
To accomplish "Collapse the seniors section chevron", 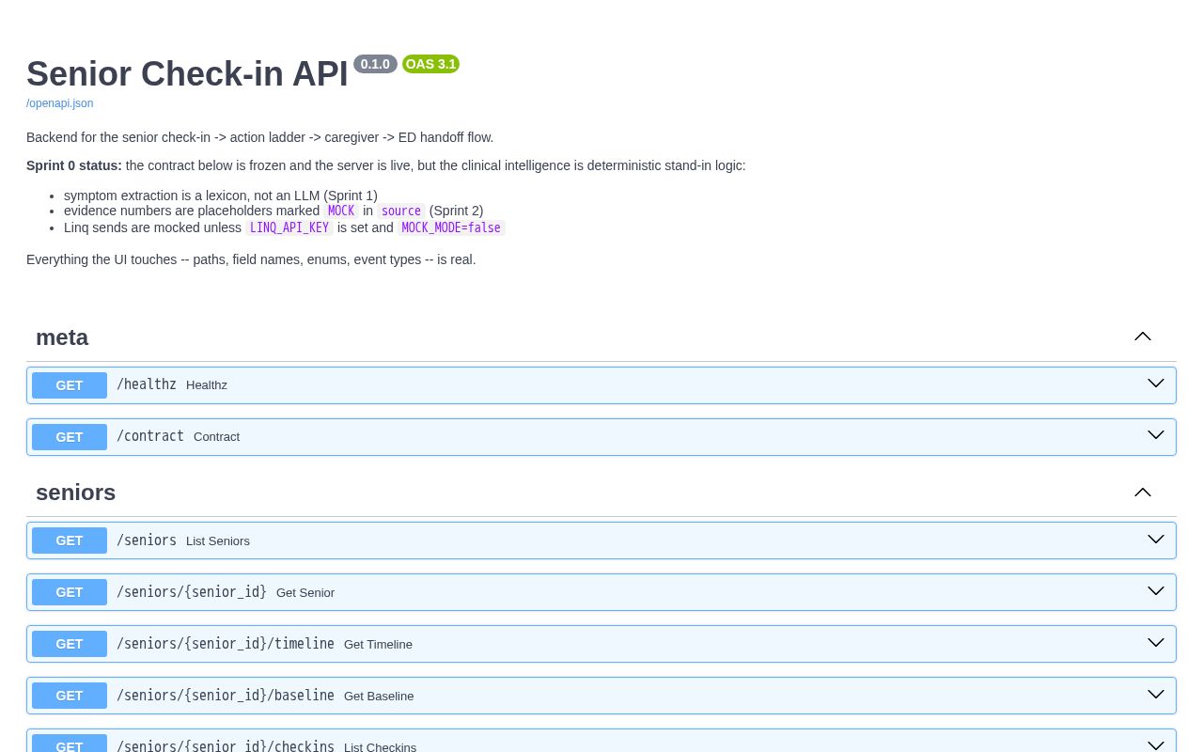I will tap(1143, 492).
